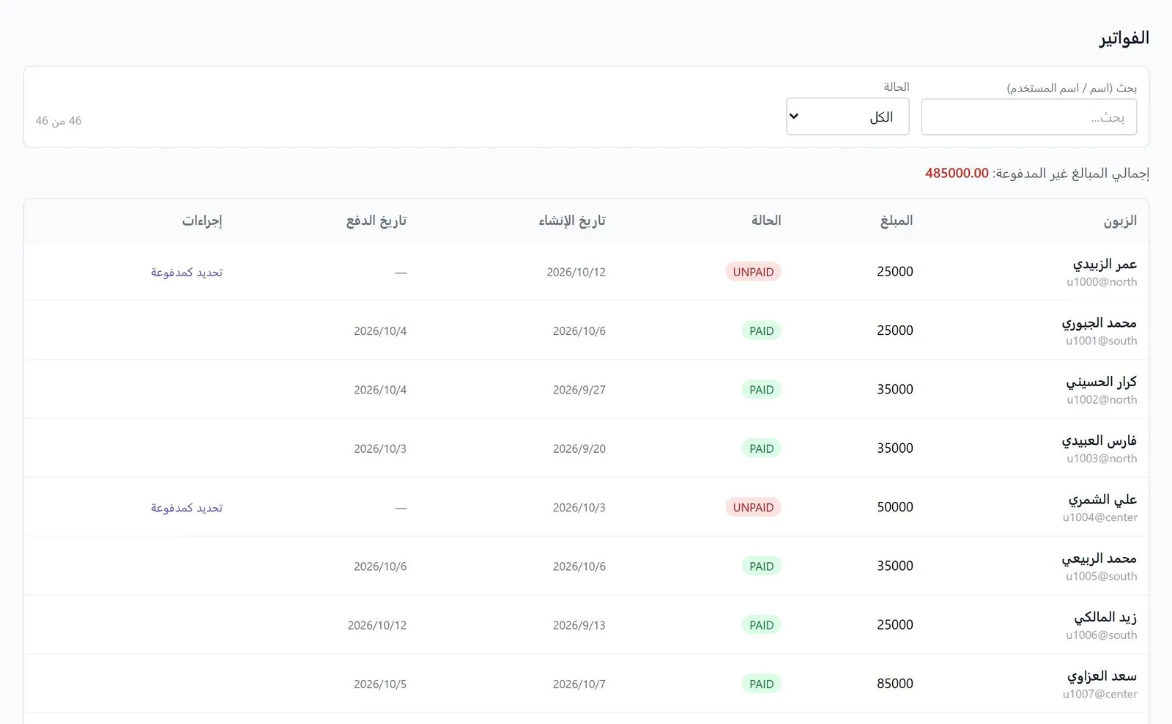The image size is (1172, 724).
Task: Click the amount 85000
Action: tap(895, 684)
